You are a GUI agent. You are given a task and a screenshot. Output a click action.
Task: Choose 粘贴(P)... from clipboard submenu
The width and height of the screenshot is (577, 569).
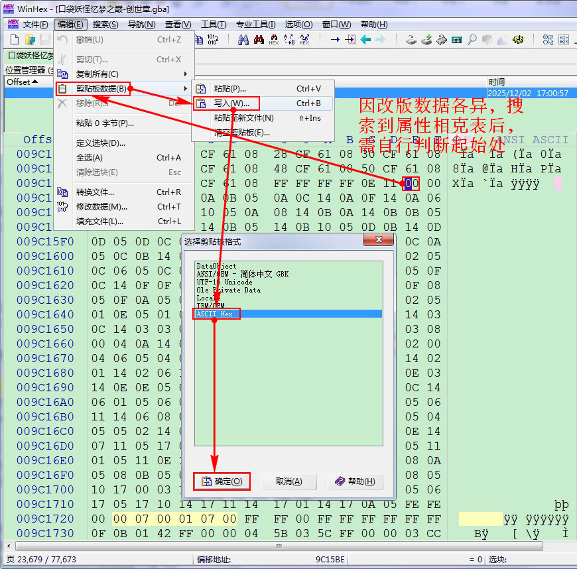pos(263,89)
